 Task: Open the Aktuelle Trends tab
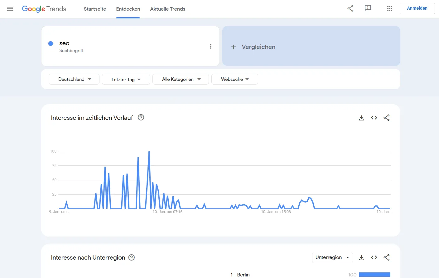coord(167,9)
